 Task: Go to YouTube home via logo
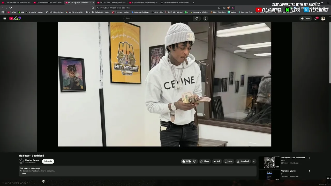point(15,18)
